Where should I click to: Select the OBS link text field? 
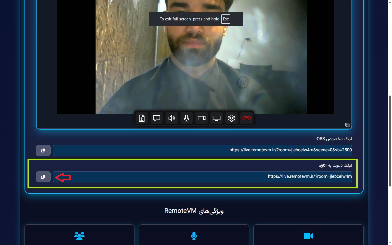pos(202,150)
